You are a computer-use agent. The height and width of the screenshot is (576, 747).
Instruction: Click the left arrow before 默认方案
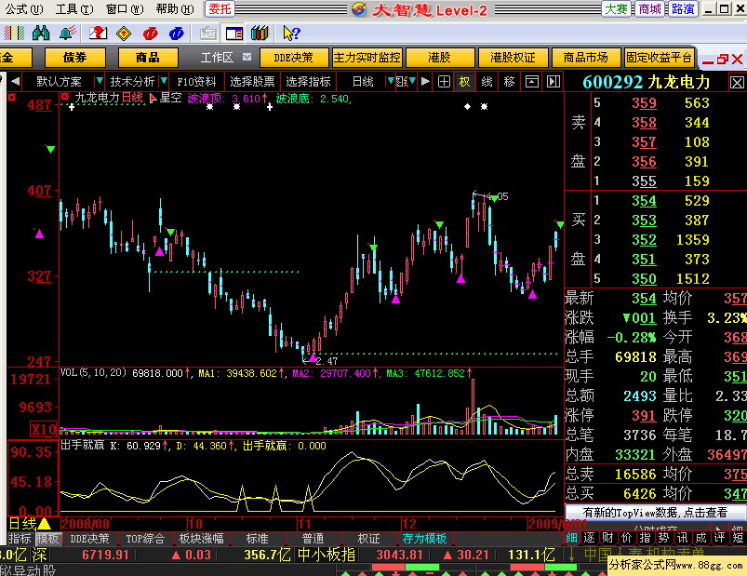[x=15, y=82]
